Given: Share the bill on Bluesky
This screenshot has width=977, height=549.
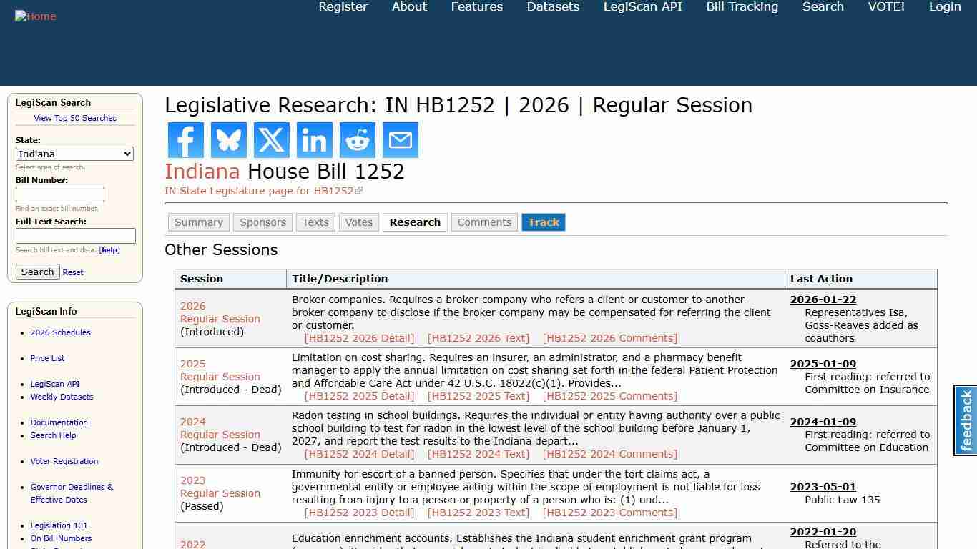Looking at the screenshot, I should [x=228, y=139].
